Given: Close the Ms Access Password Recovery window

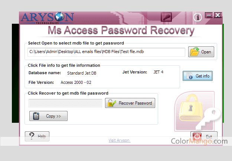Looking at the screenshot, I should pos(218,15).
